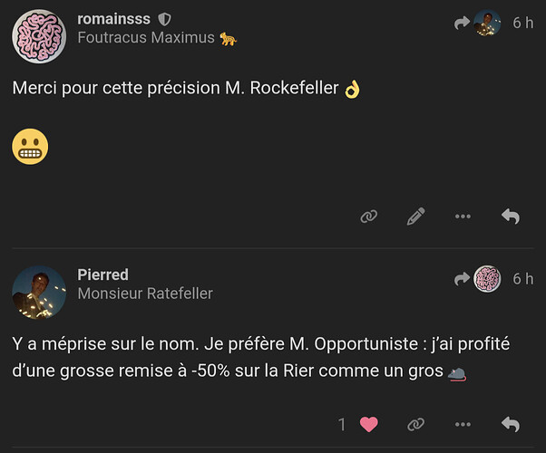Reply to Pierred's post using the arrow
Image resolution: width=546 pixels, height=453 pixels.
point(511,424)
